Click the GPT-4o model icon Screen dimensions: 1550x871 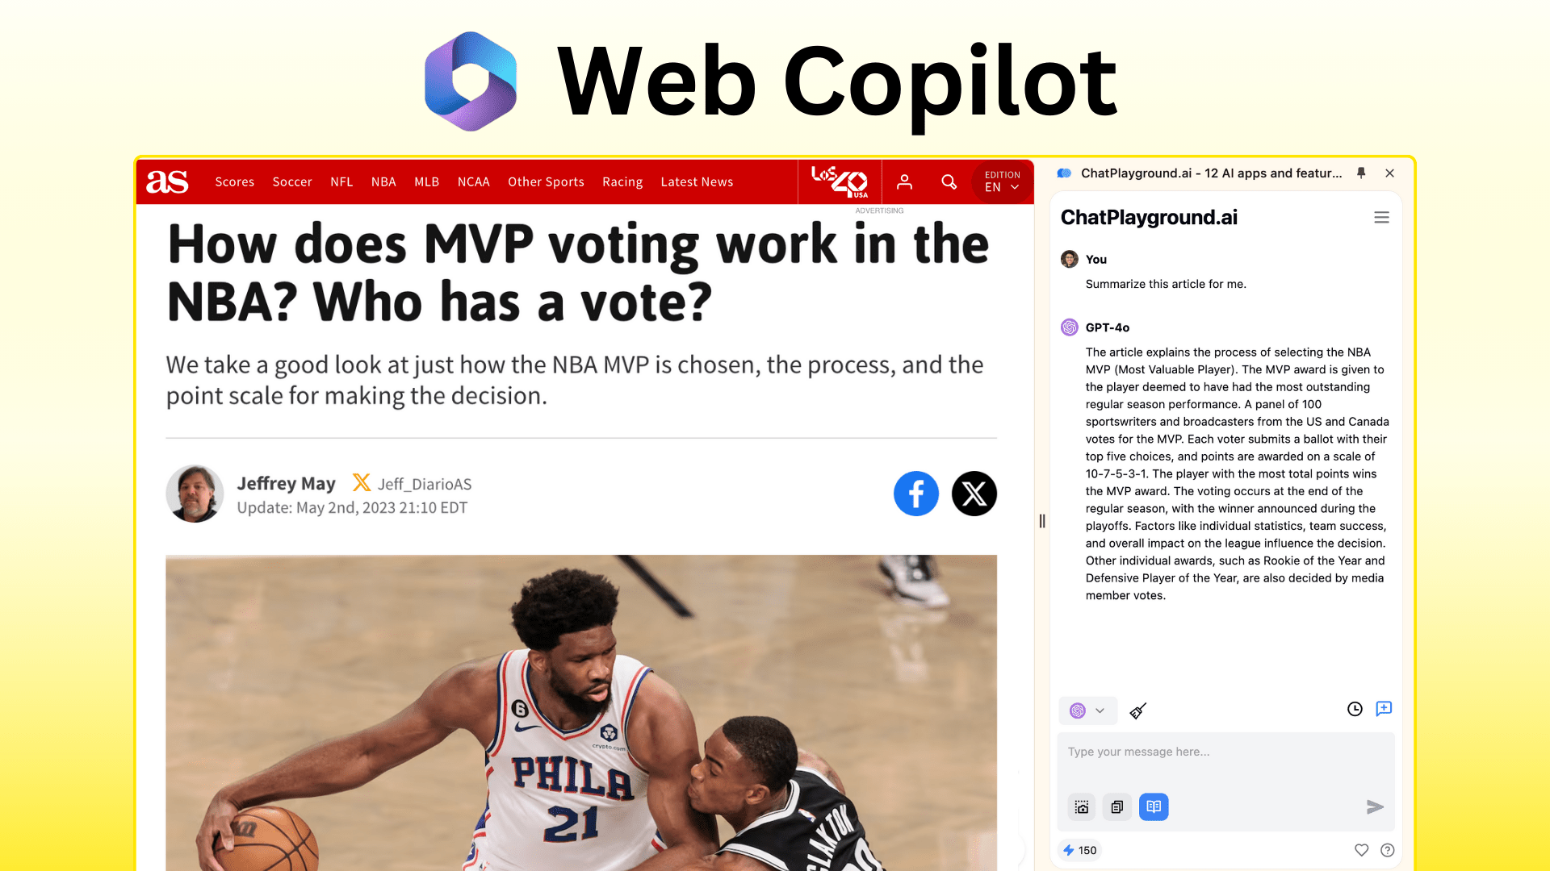click(x=1069, y=327)
